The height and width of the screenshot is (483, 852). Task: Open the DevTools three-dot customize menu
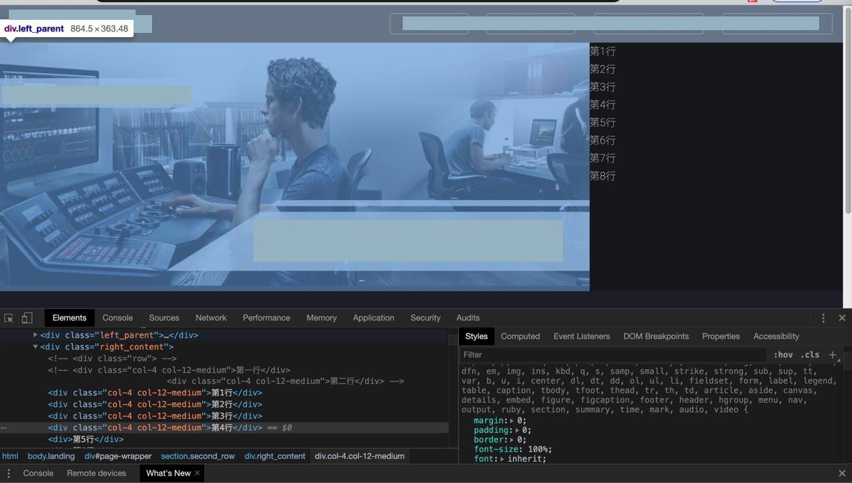click(x=823, y=318)
